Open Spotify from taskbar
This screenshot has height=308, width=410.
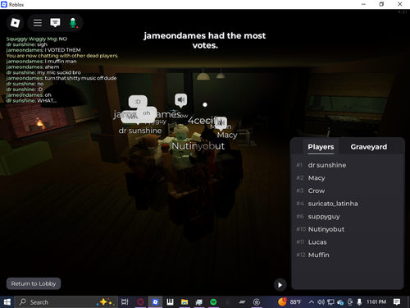(213, 302)
